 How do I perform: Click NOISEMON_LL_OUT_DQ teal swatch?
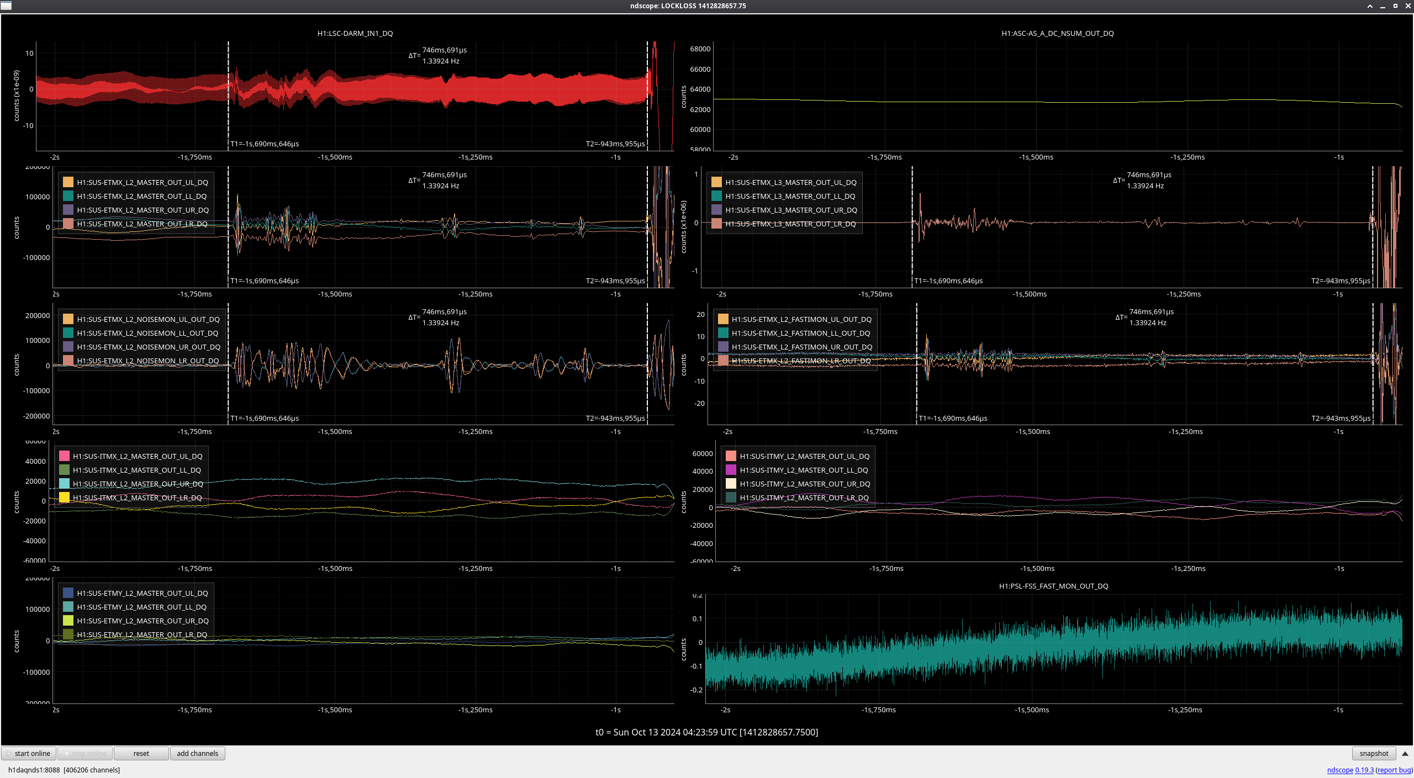point(68,333)
